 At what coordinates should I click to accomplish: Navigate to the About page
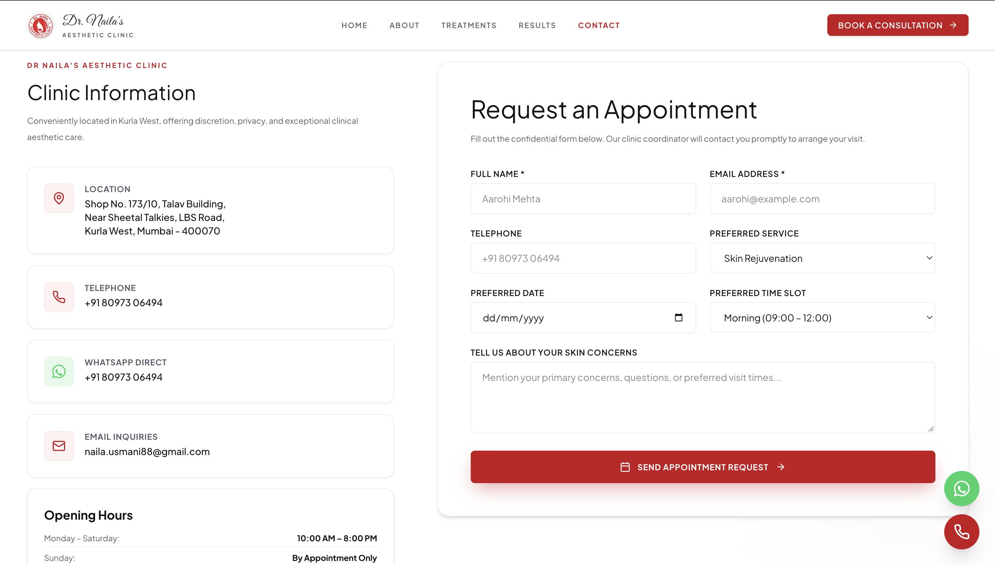tap(404, 25)
